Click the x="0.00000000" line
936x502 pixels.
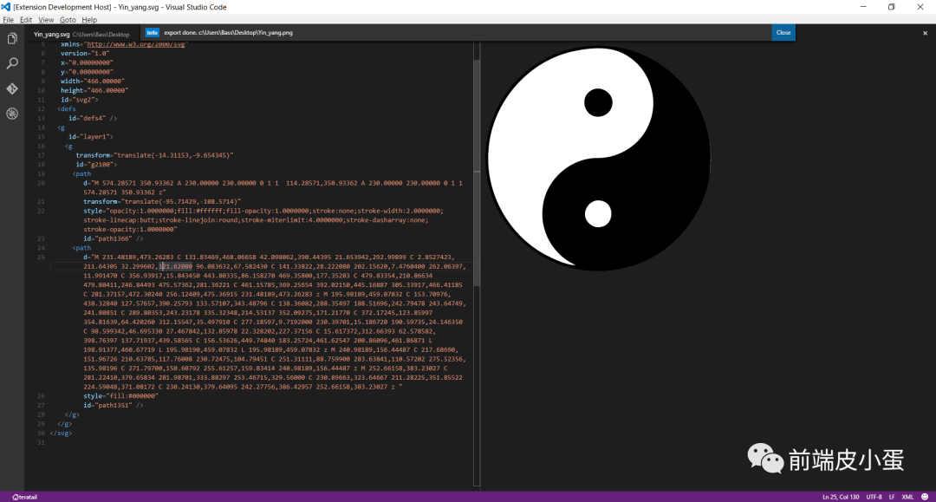[x=87, y=62]
